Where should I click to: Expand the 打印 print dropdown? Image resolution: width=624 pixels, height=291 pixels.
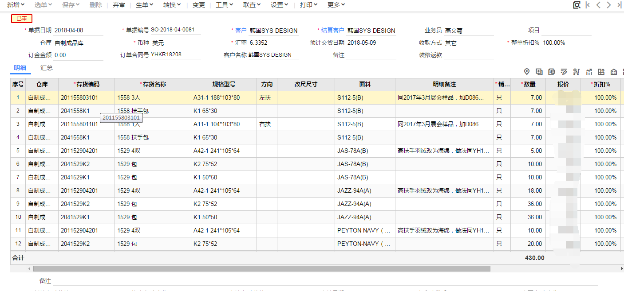click(x=308, y=5)
